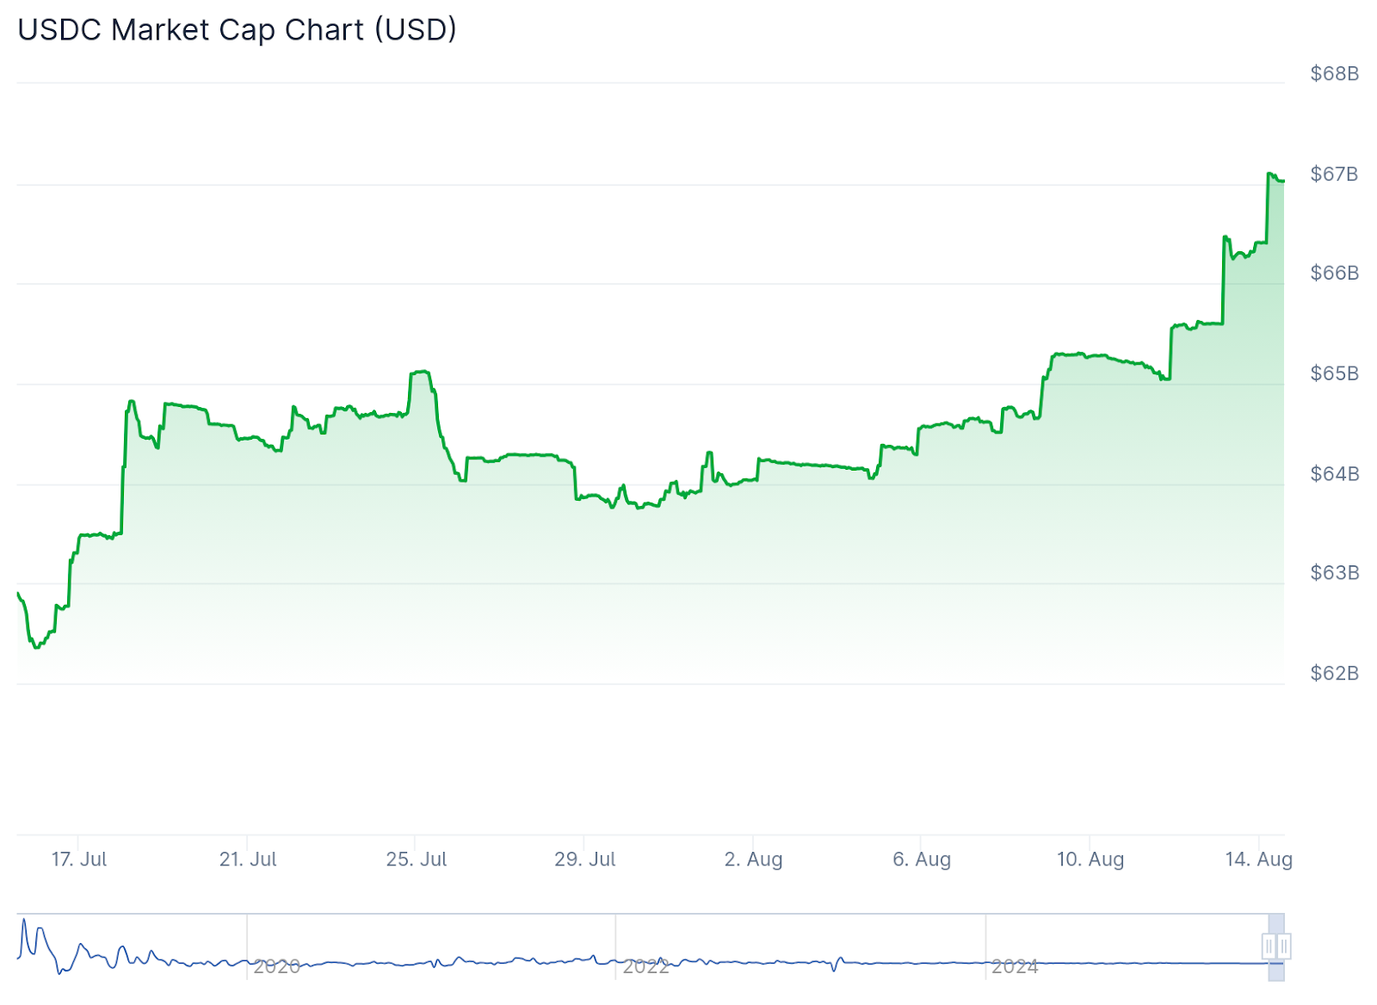
Task: Click the 25. Jul date label
Action: tap(417, 859)
